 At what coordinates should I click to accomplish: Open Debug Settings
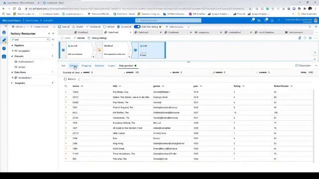tap(97, 38)
